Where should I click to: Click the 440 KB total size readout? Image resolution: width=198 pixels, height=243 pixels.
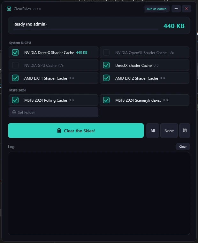174,26
